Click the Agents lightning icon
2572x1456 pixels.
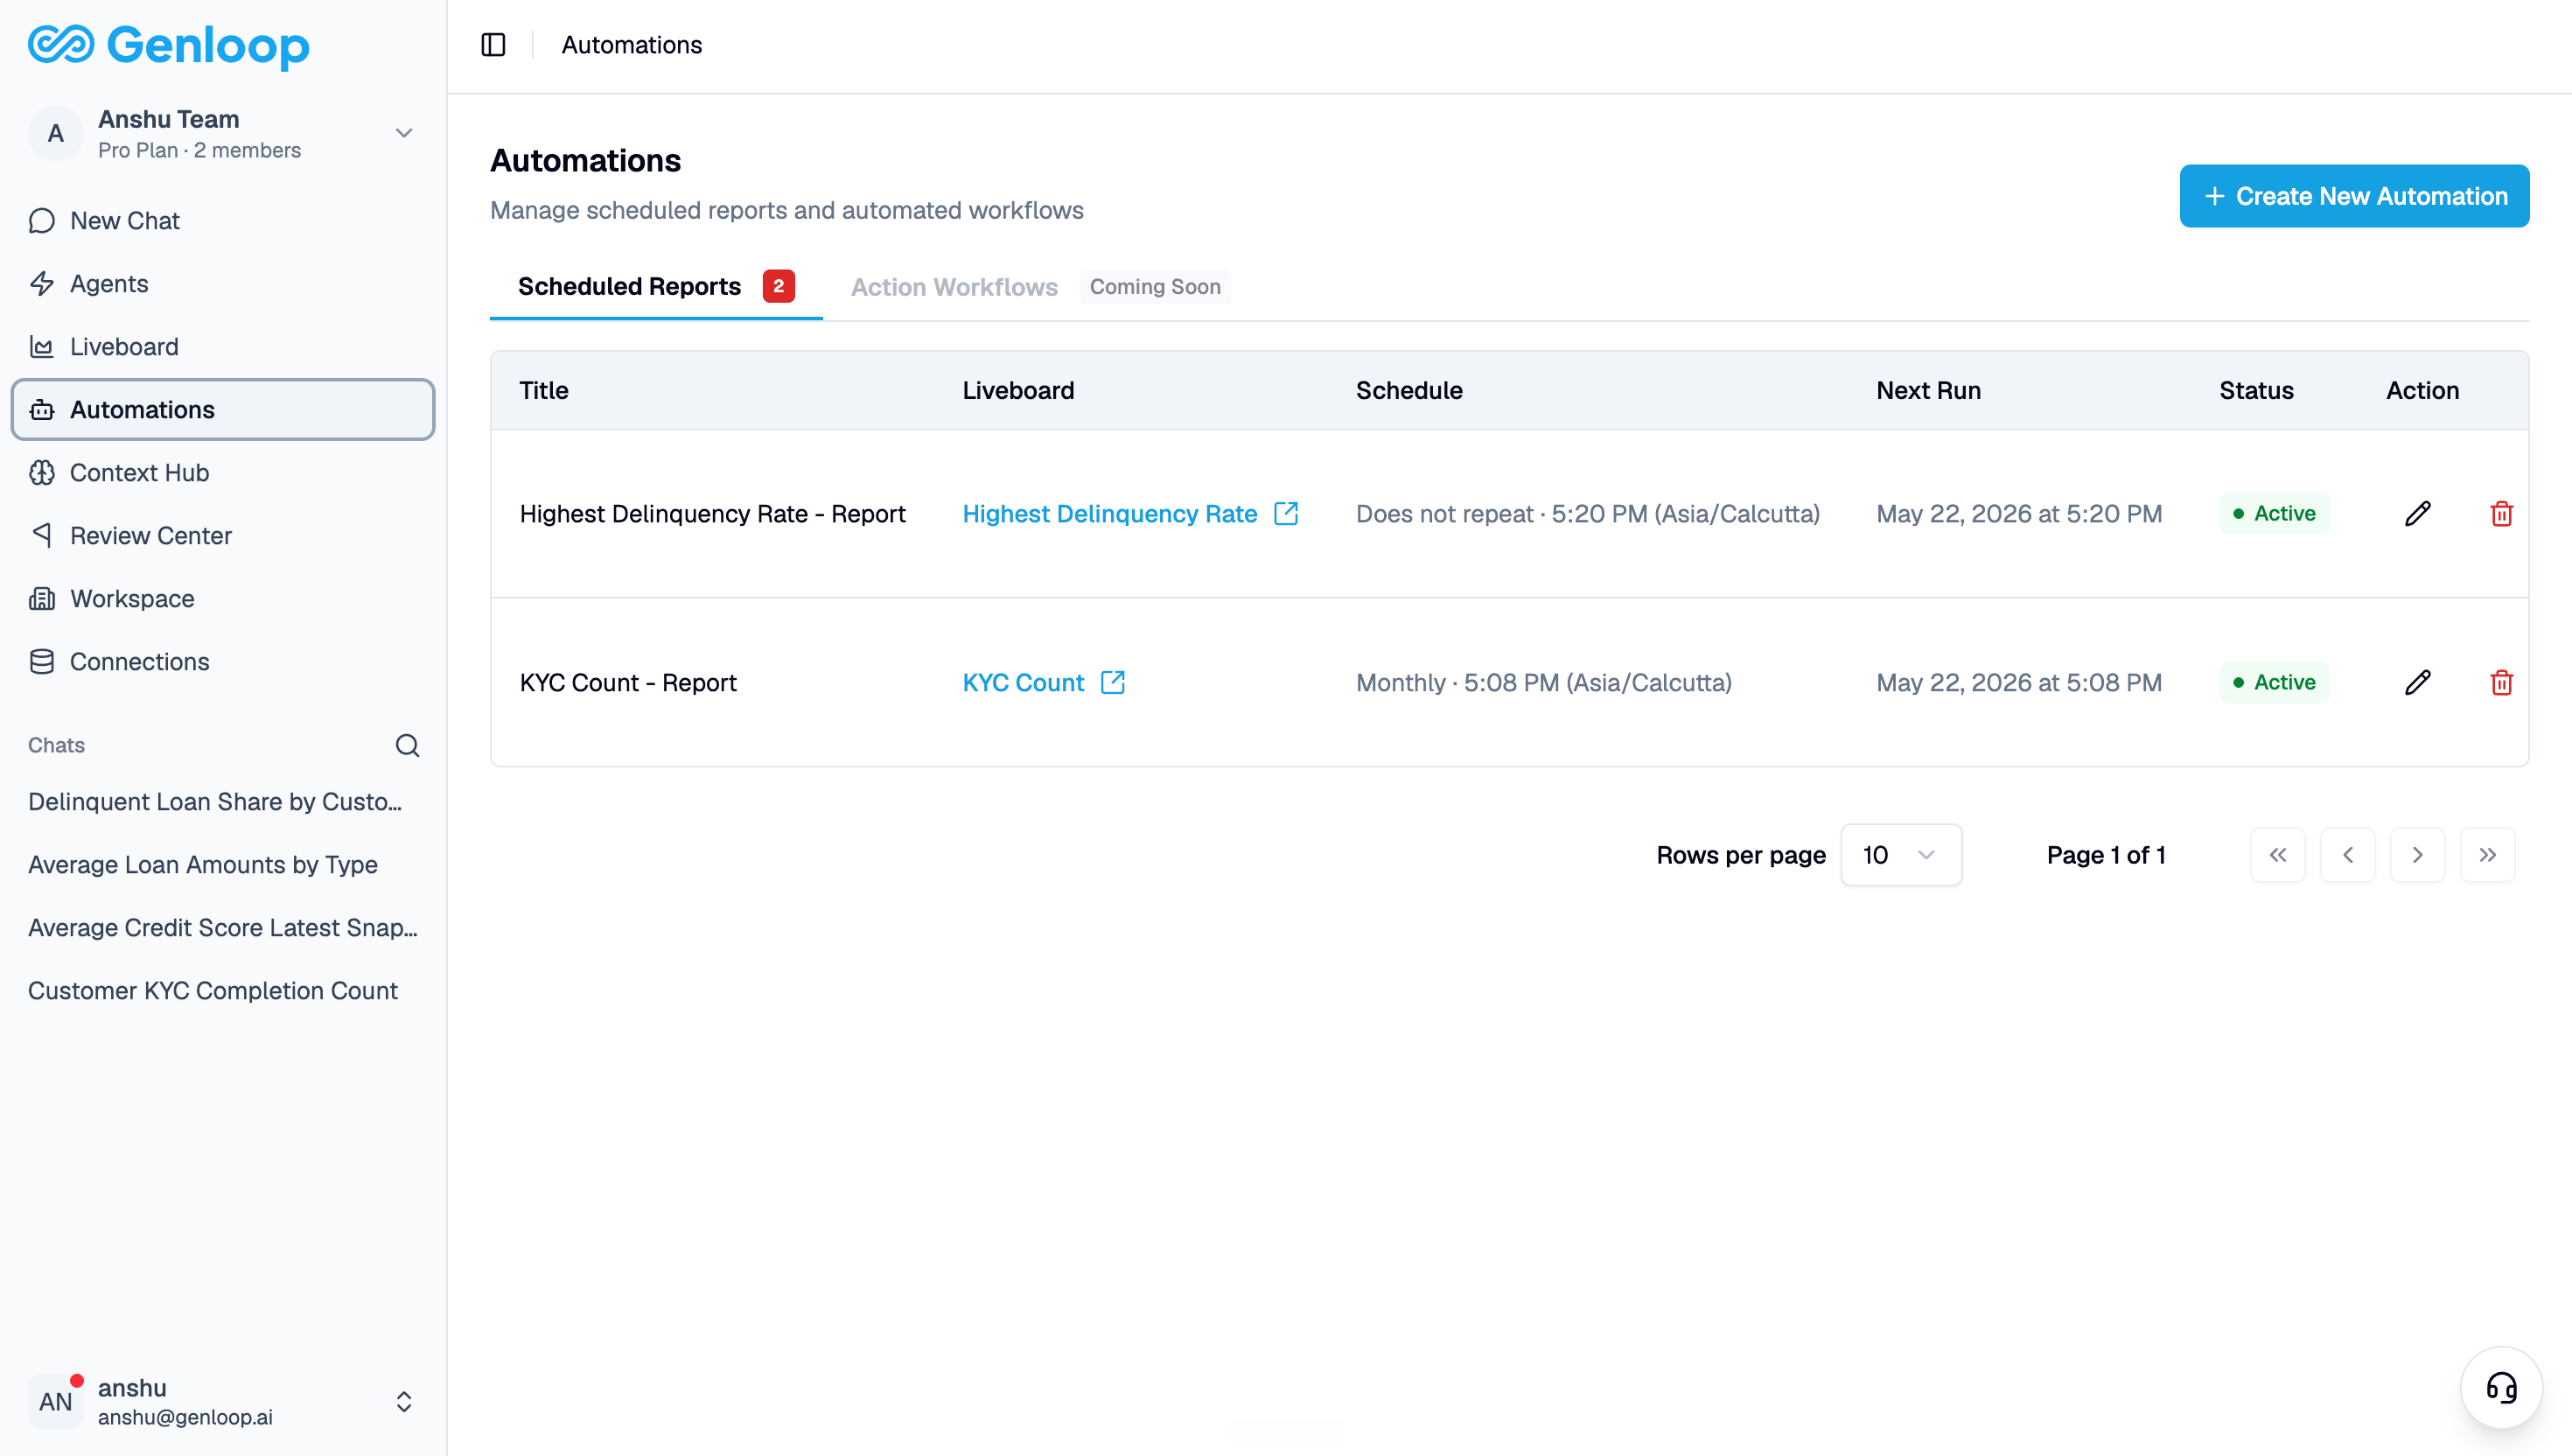click(42, 284)
